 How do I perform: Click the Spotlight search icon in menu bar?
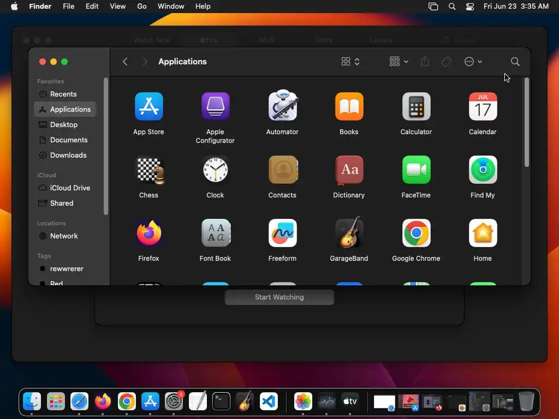point(451,7)
